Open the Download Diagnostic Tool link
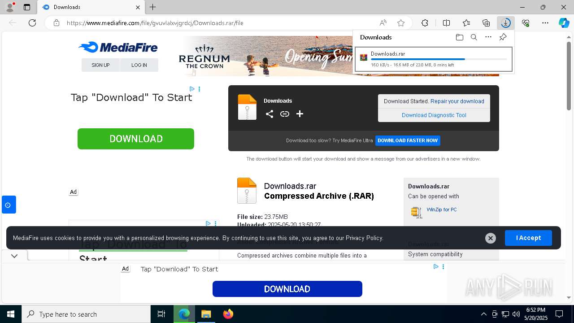 (x=434, y=115)
